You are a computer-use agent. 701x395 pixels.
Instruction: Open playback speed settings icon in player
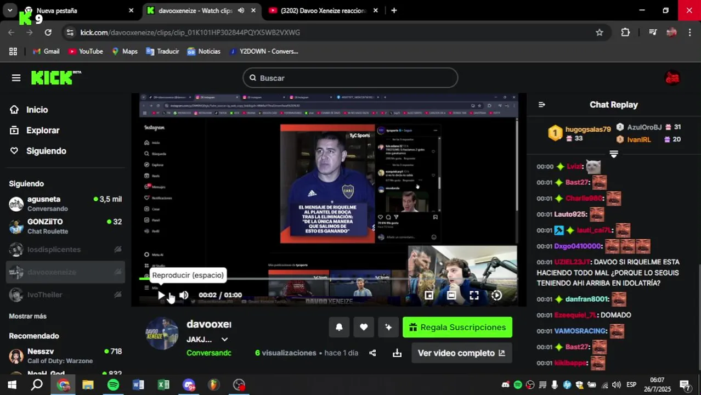[x=496, y=295]
